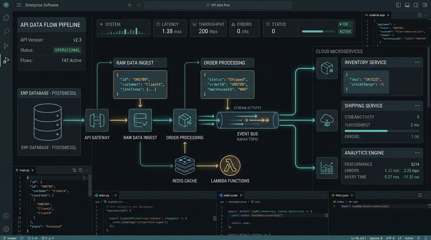431x240 pixels.
Task: Click the app logo in top-left corner
Action: (x=6, y=5)
